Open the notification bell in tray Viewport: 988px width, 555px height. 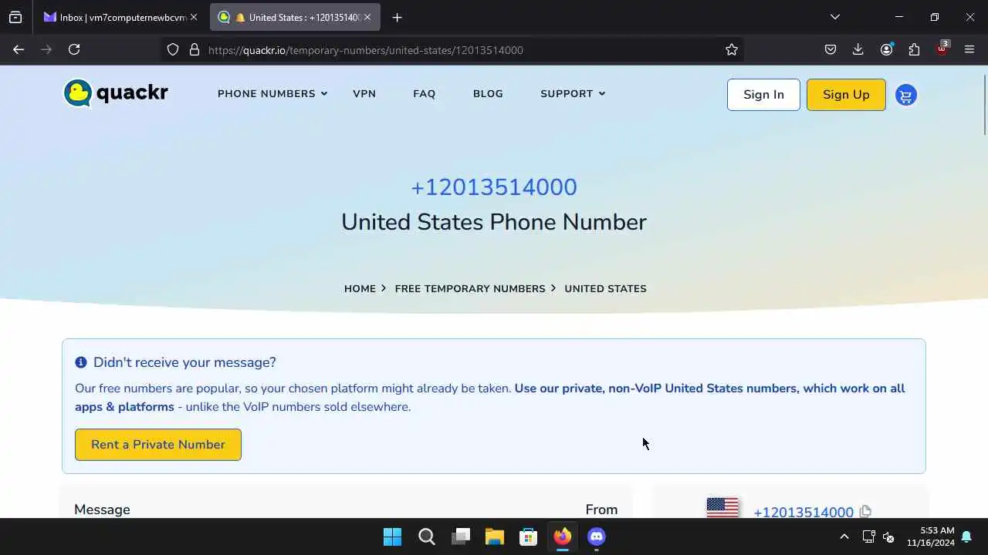[x=966, y=536]
